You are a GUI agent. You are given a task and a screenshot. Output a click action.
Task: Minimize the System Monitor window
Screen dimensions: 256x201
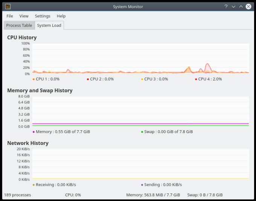click(233, 6)
